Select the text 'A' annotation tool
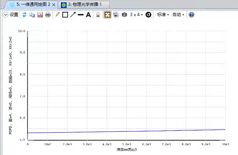Viewport: 238px width, 155px height. tap(88, 15)
